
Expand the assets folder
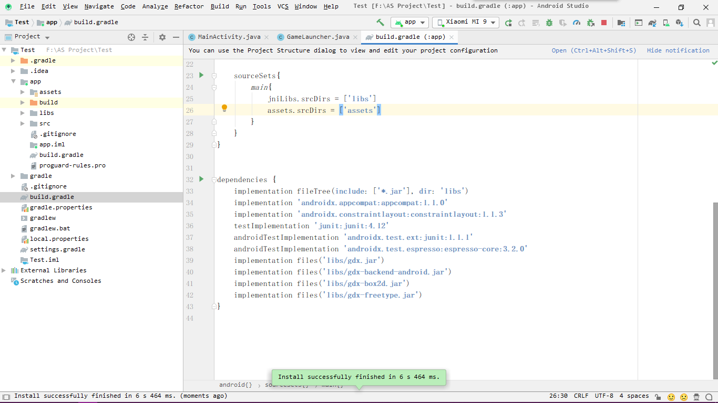[23, 92]
